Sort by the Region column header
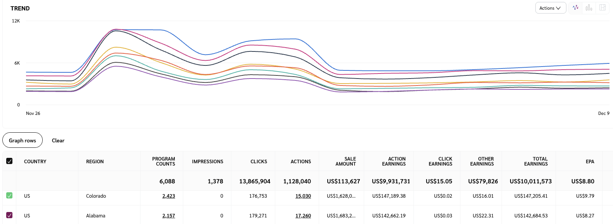The height and width of the screenshot is (224, 613). click(x=95, y=162)
